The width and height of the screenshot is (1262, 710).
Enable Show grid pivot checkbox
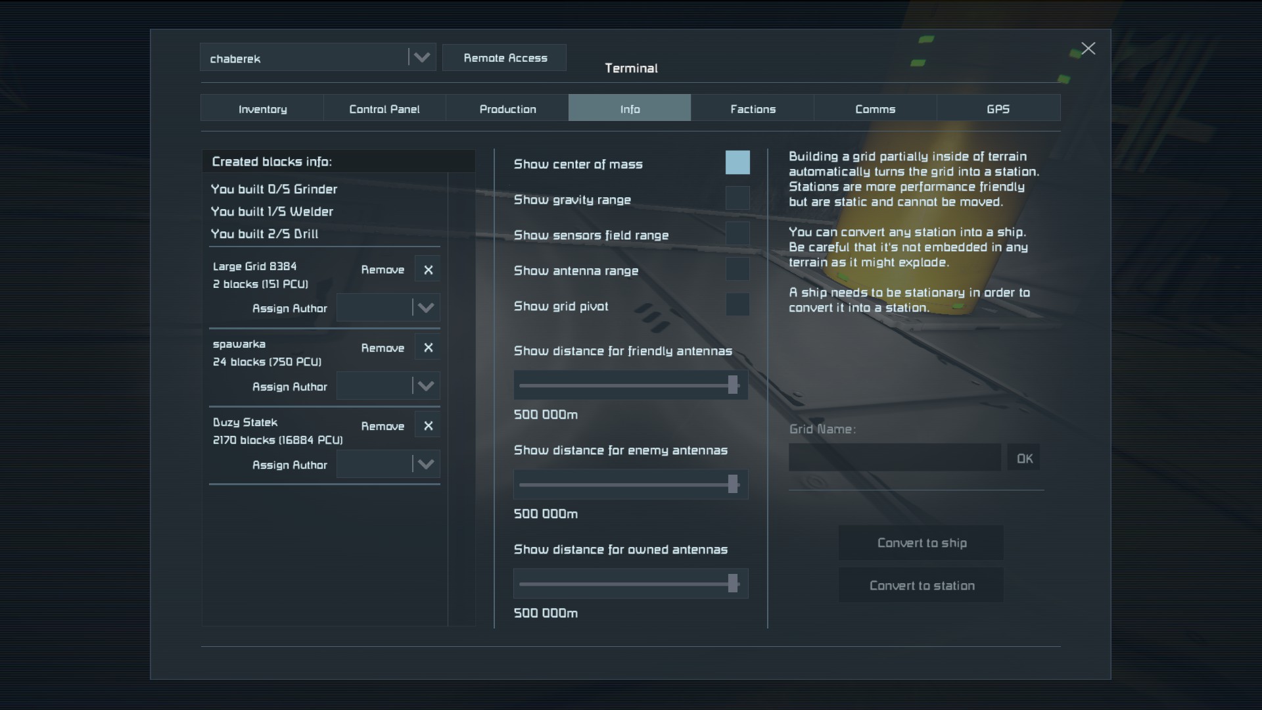pos(737,304)
